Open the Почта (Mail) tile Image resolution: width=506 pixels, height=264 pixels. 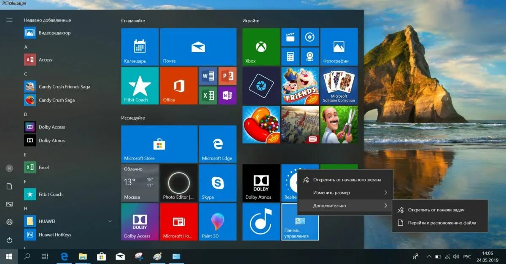pyautogui.click(x=198, y=46)
